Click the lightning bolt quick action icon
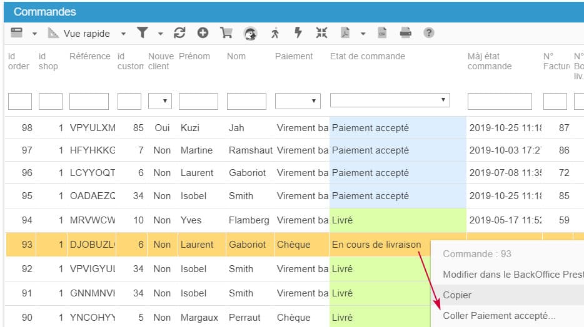 [298, 33]
